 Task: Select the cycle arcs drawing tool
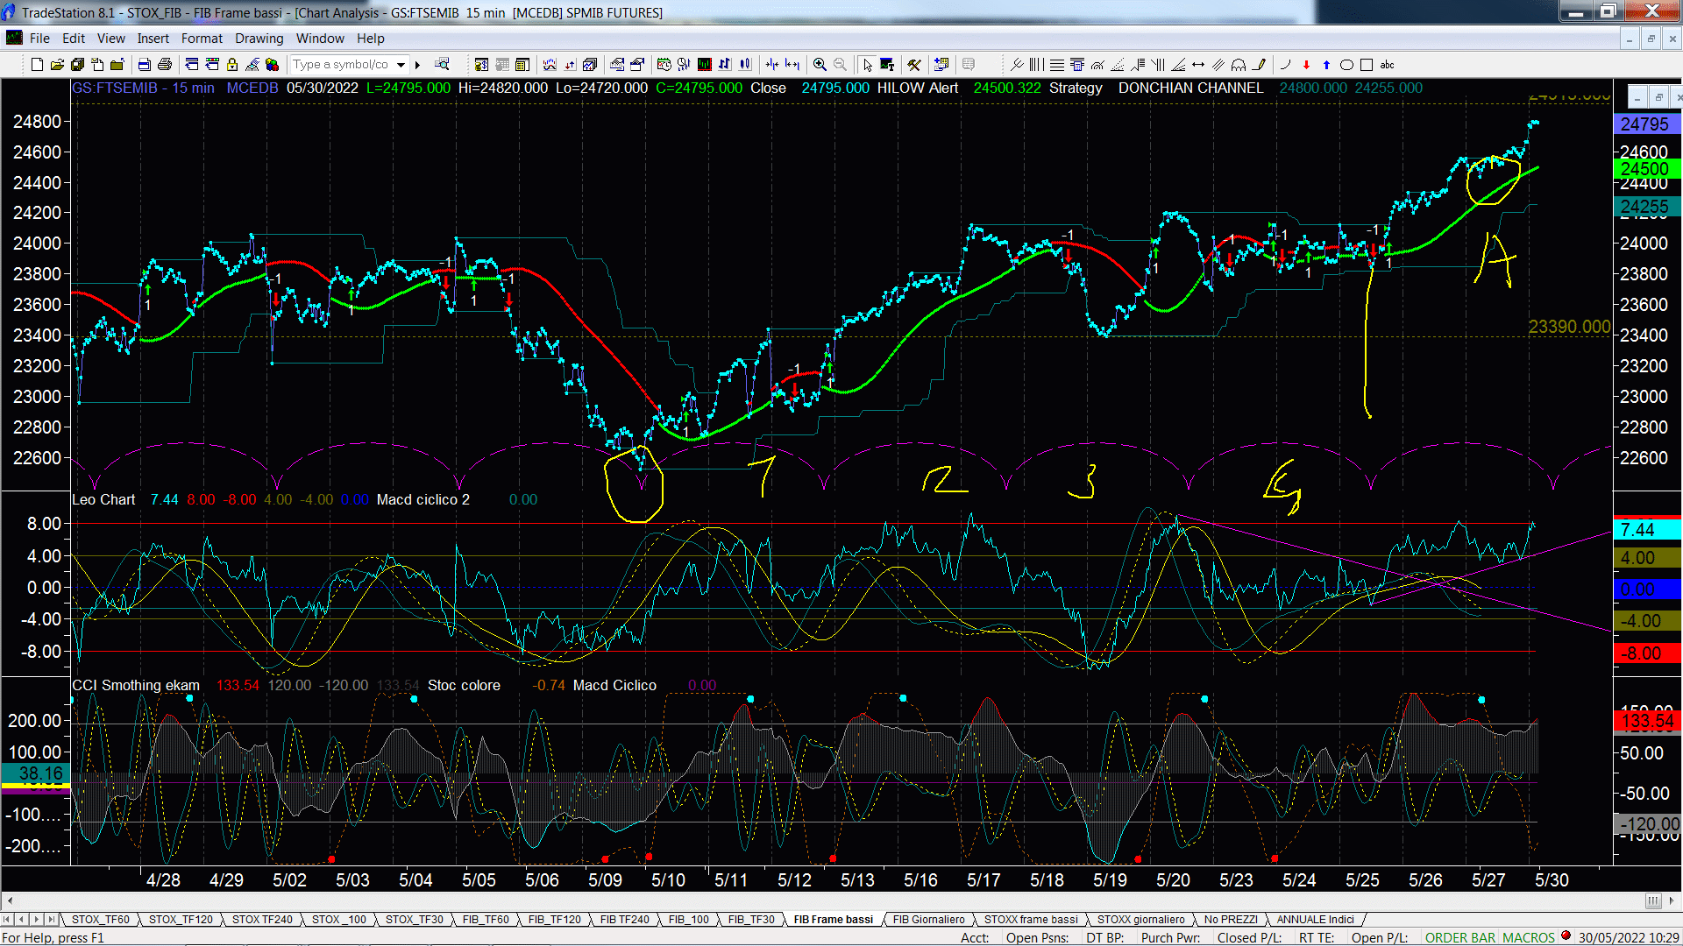[x=1239, y=65]
